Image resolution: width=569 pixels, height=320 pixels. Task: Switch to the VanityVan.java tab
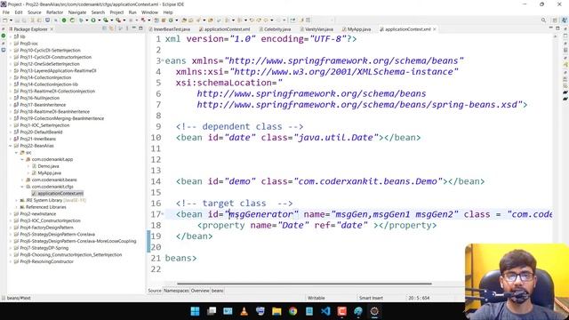pos(317,29)
